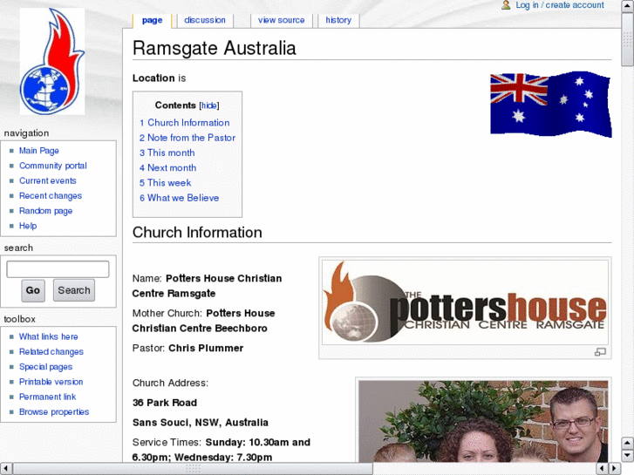Open Community portal
This screenshot has height=475, width=634.
53,166
